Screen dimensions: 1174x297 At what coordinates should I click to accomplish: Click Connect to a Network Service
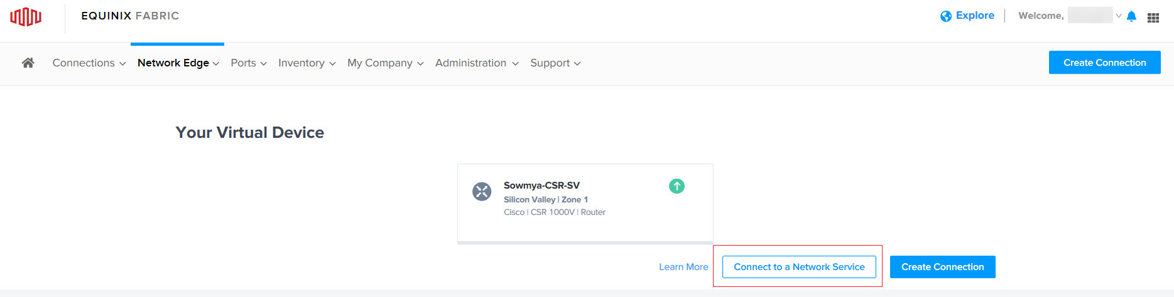[799, 267]
